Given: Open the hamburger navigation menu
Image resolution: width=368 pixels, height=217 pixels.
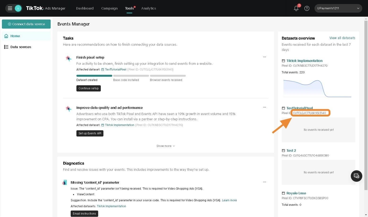Looking at the screenshot, I should coord(10,9).
